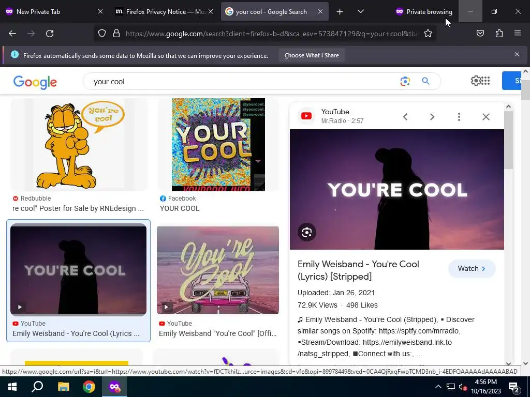Viewport: 530px width, 397px height.
Task: Open the Garfield 'You're cool' image
Action: (79, 145)
